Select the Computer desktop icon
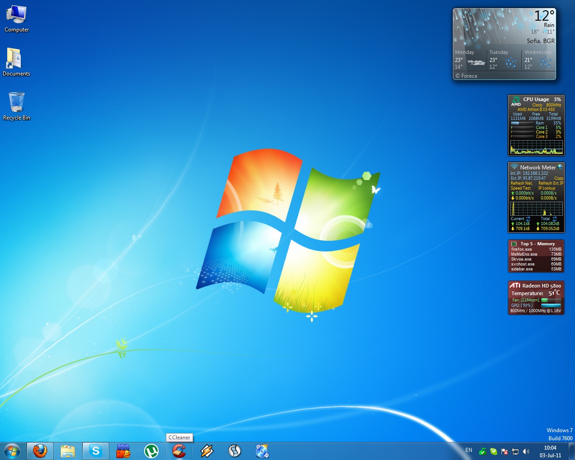Image resolution: width=575 pixels, height=460 pixels. [17, 19]
